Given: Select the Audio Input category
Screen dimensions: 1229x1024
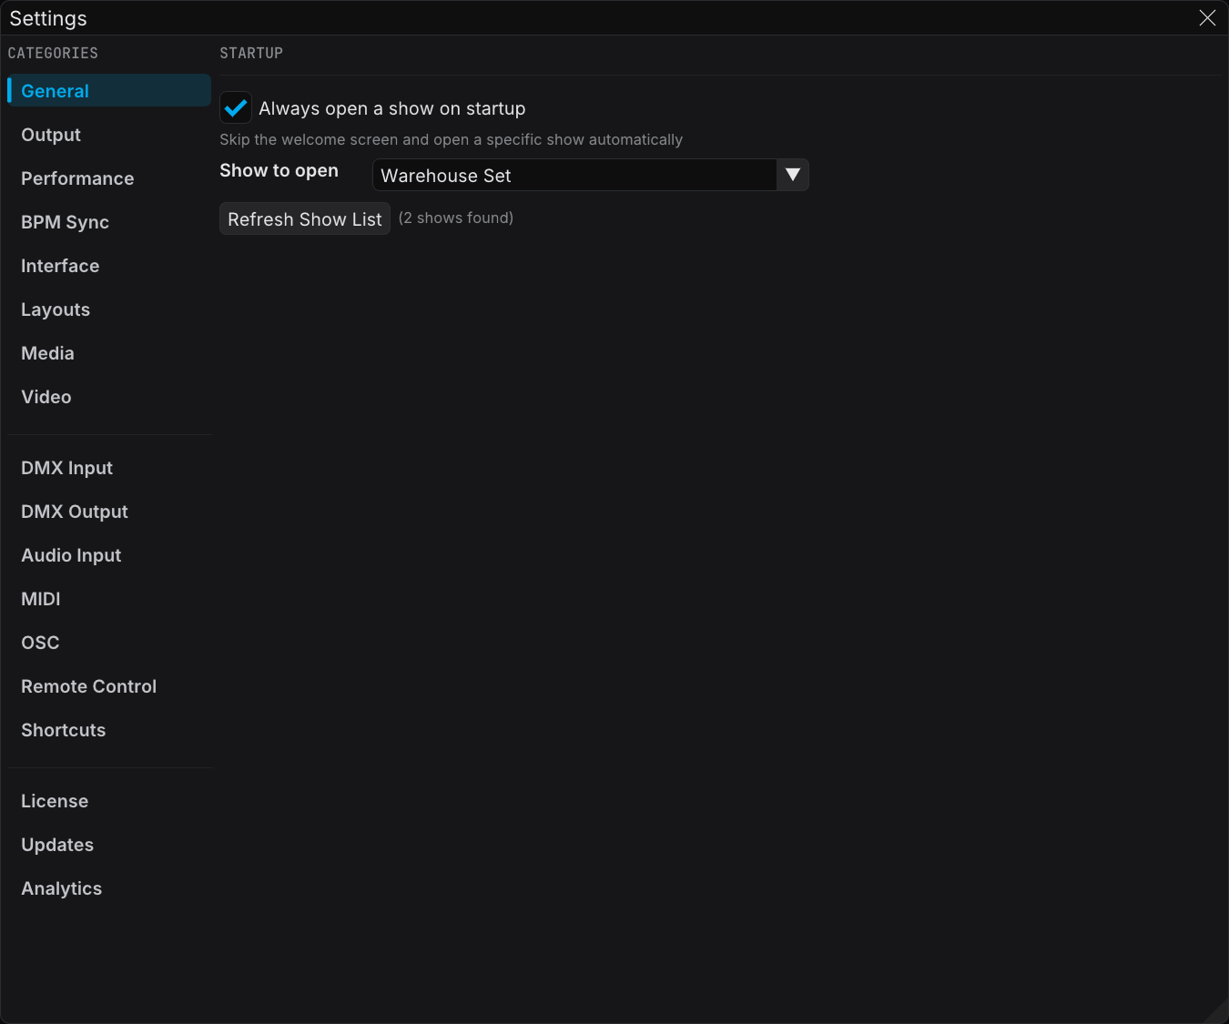Looking at the screenshot, I should pyautogui.click(x=109, y=555).
